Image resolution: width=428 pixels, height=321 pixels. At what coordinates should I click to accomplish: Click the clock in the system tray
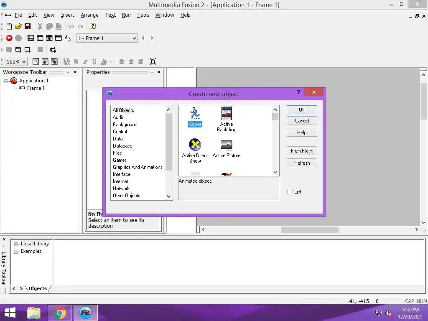410,313
